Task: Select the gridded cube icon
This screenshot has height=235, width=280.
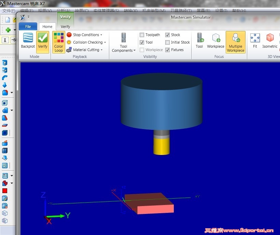Action: pyautogui.click(x=5, y=151)
